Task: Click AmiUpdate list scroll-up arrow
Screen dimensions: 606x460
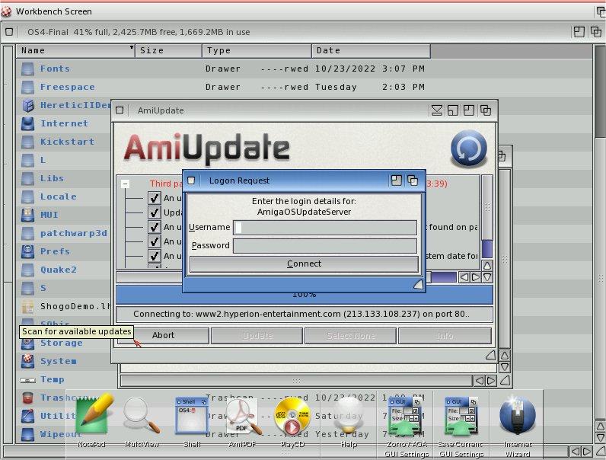Action: click(x=487, y=265)
